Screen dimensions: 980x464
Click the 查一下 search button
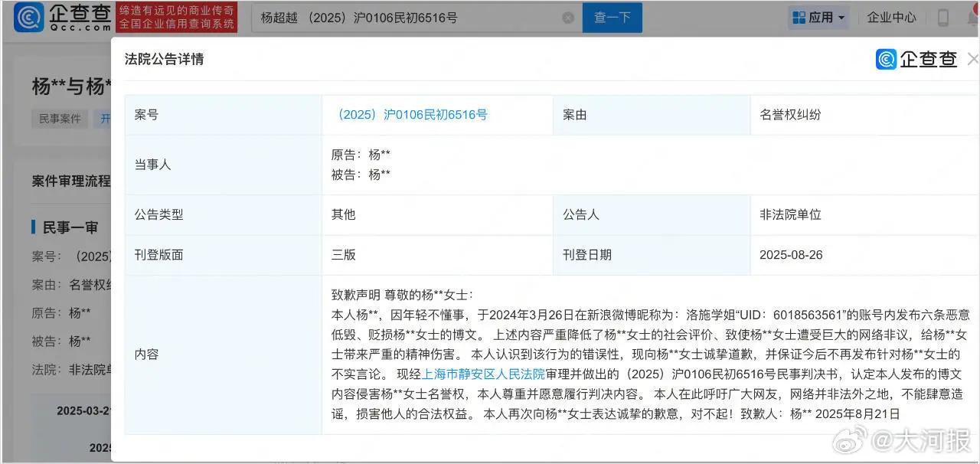(612, 18)
